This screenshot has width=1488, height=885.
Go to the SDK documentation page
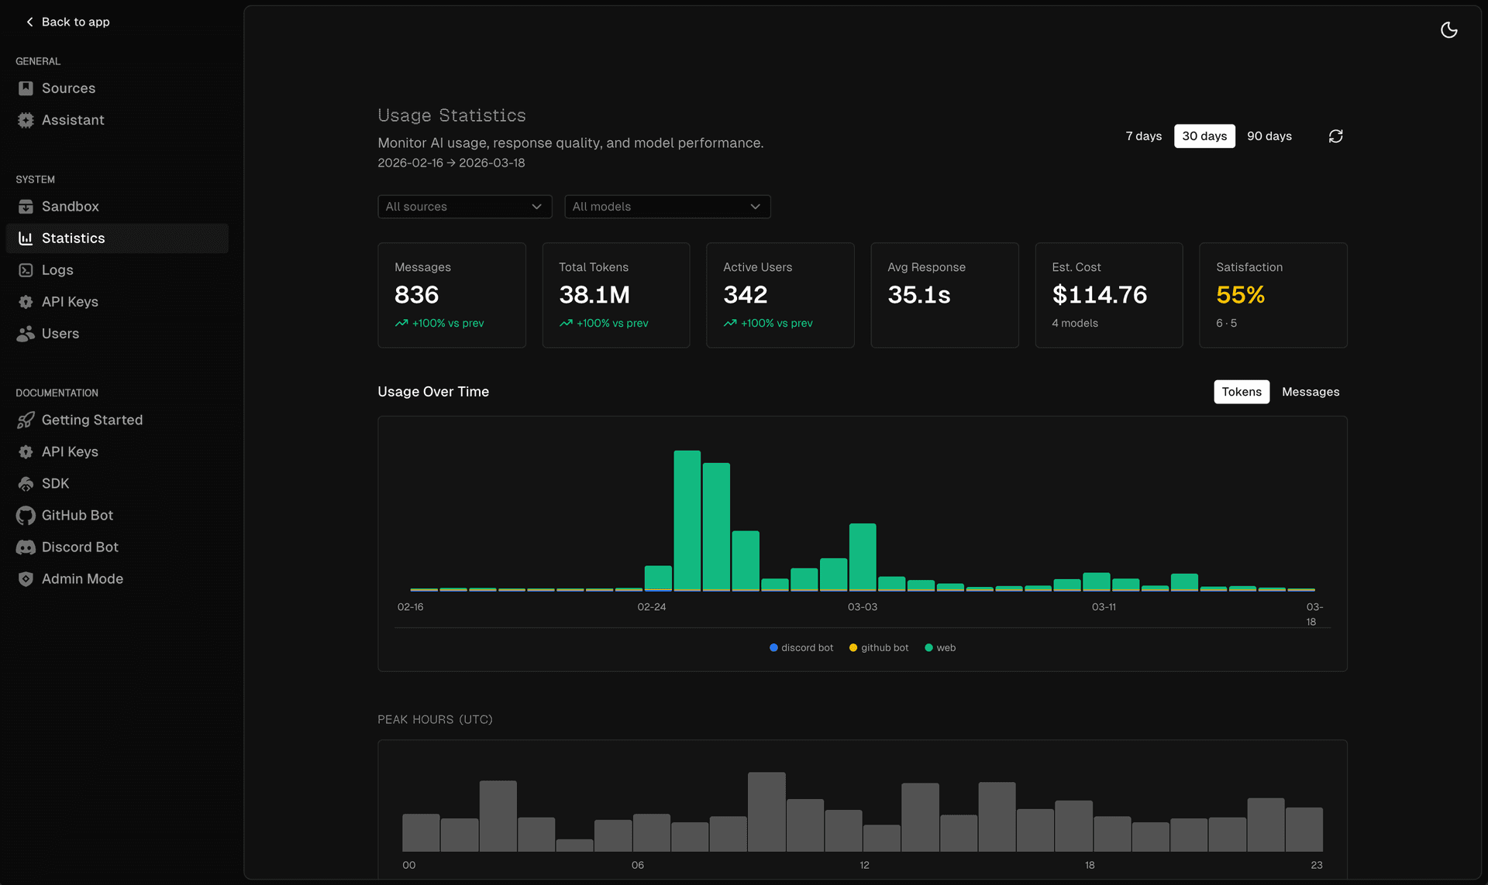55,484
